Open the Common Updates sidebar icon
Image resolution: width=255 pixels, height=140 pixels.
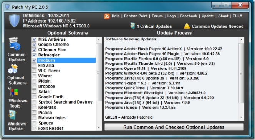click(x=15, y=44)
